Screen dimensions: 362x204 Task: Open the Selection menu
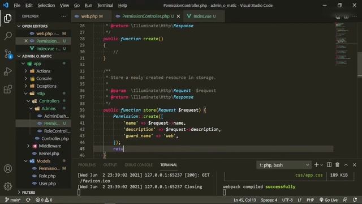(46, 5)
